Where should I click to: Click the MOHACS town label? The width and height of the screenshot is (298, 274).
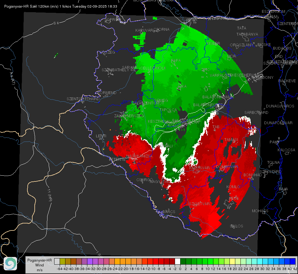[x=260, y=211]
